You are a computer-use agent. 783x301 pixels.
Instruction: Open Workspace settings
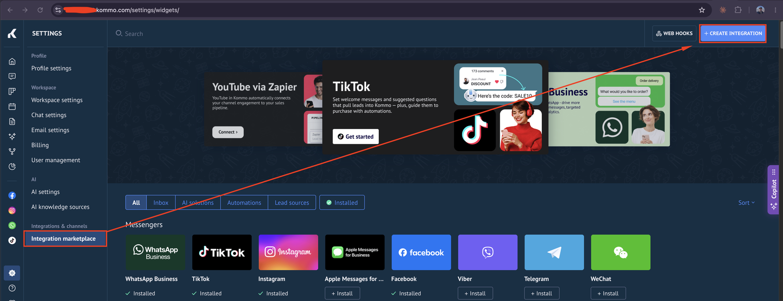(57, 100)
